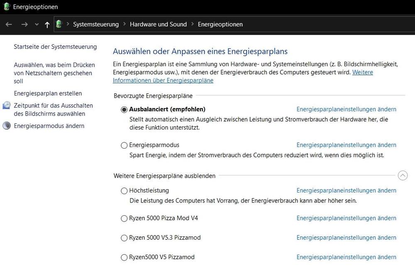This screenshot has width=415, height=277.
Task: Open the recent pages dropdown next to navigation arrows
Action: [37, 24]
